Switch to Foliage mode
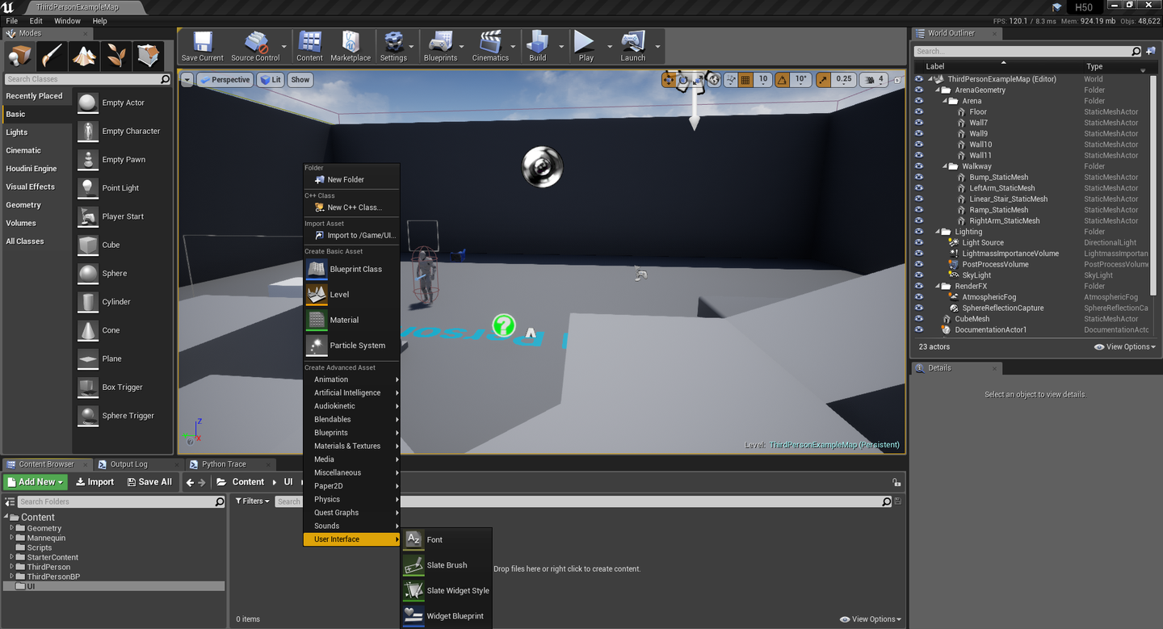 (115, 57)
